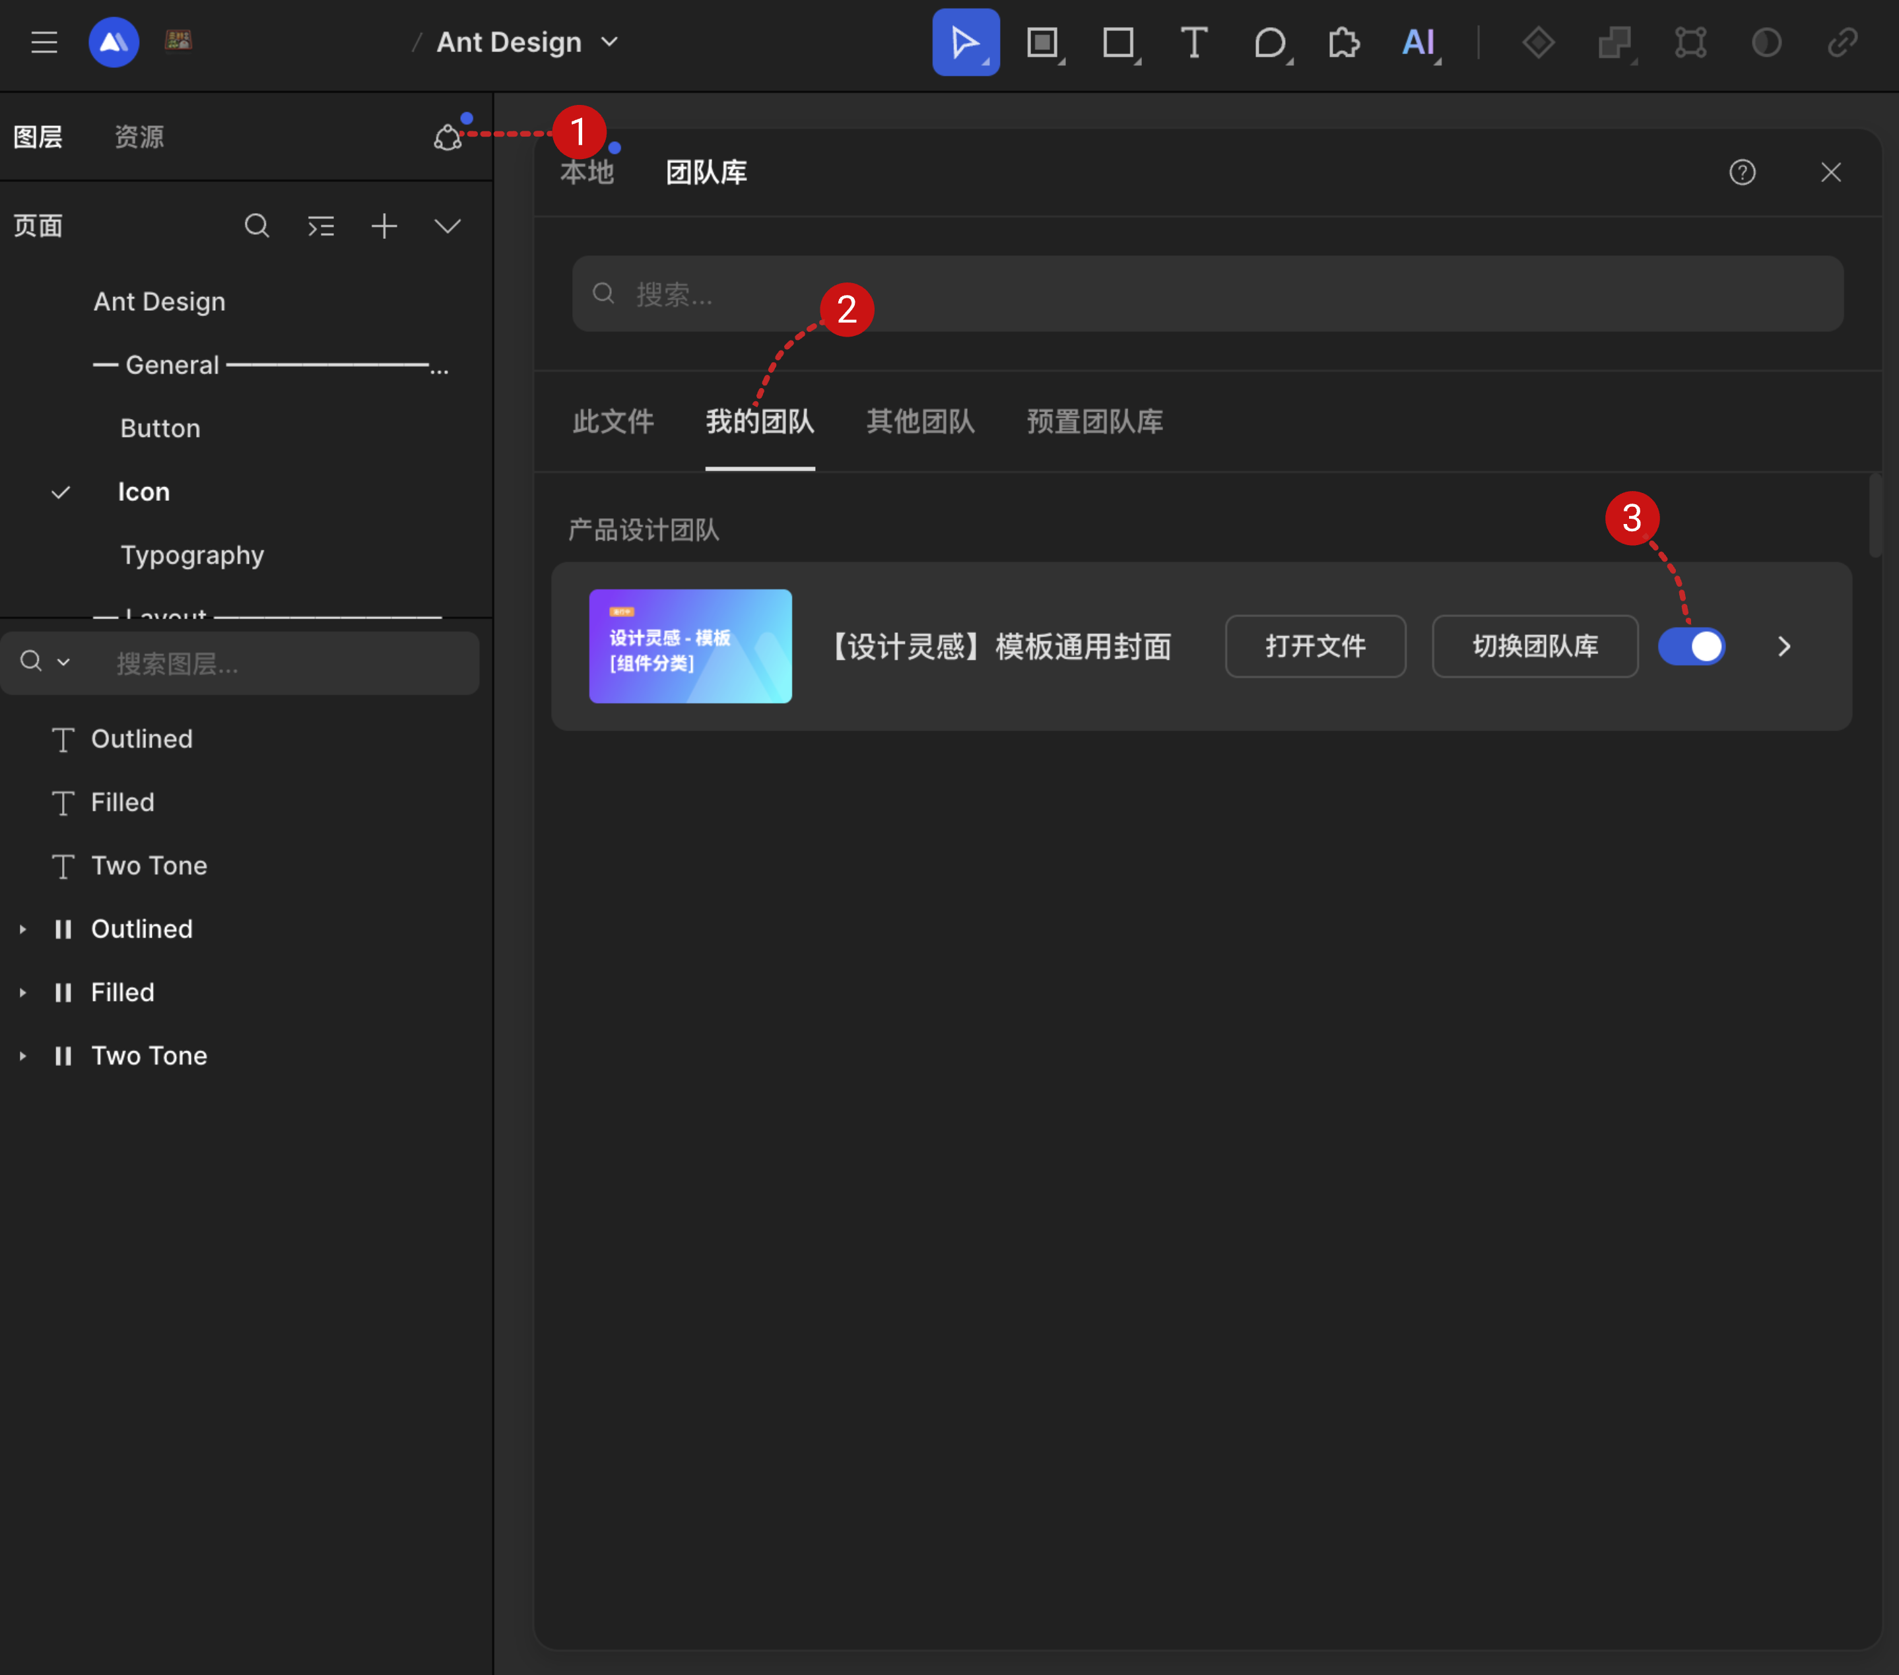Screen dimensions: 1899x1675
Task: Click the create component diamond icon
Action: click(x=1539, y=43)
